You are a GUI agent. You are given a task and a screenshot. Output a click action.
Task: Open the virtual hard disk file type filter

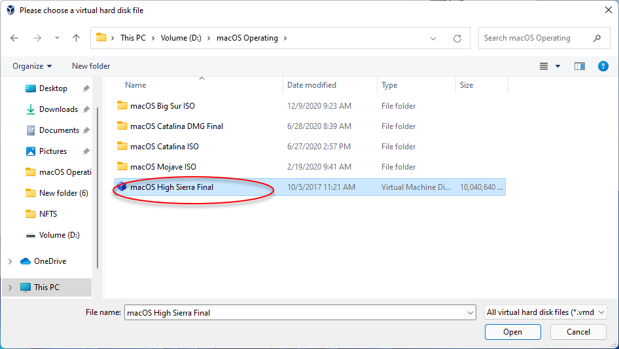pos(546,312)
